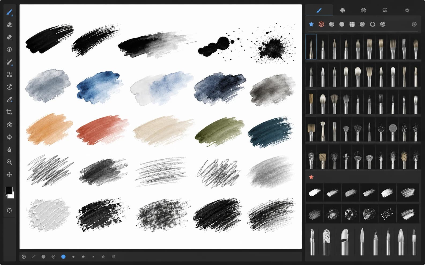Click the red star above the stroke presets
Viewport: 425px width, 265px height.
point(311,177)
